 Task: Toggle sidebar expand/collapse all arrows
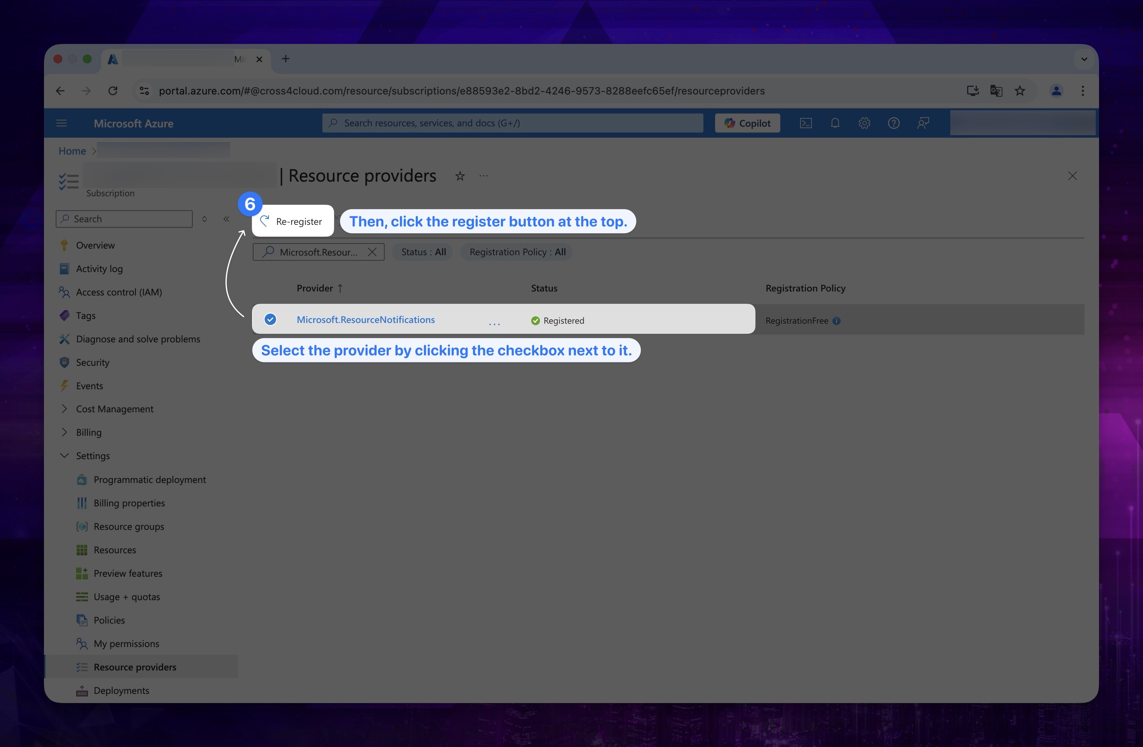pyautogui.click(x=204, y=219)
